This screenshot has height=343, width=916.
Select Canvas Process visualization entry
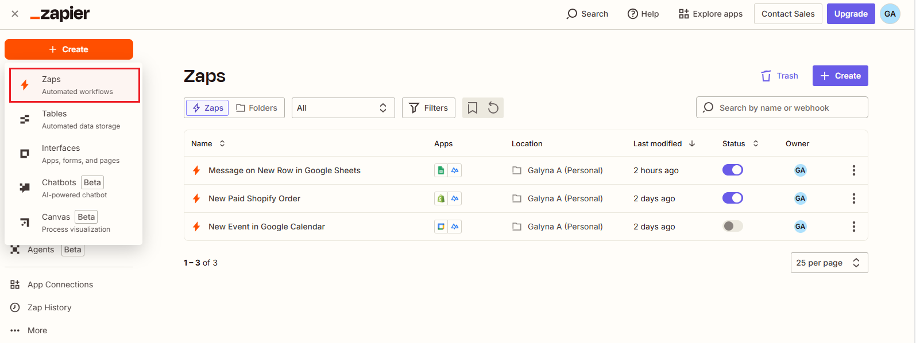(75, 223)
